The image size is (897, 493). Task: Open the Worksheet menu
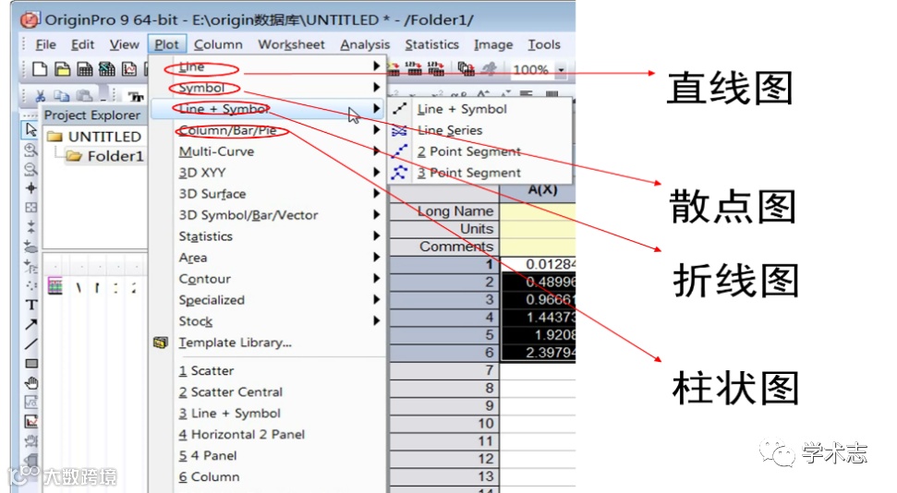click(291, 44)
